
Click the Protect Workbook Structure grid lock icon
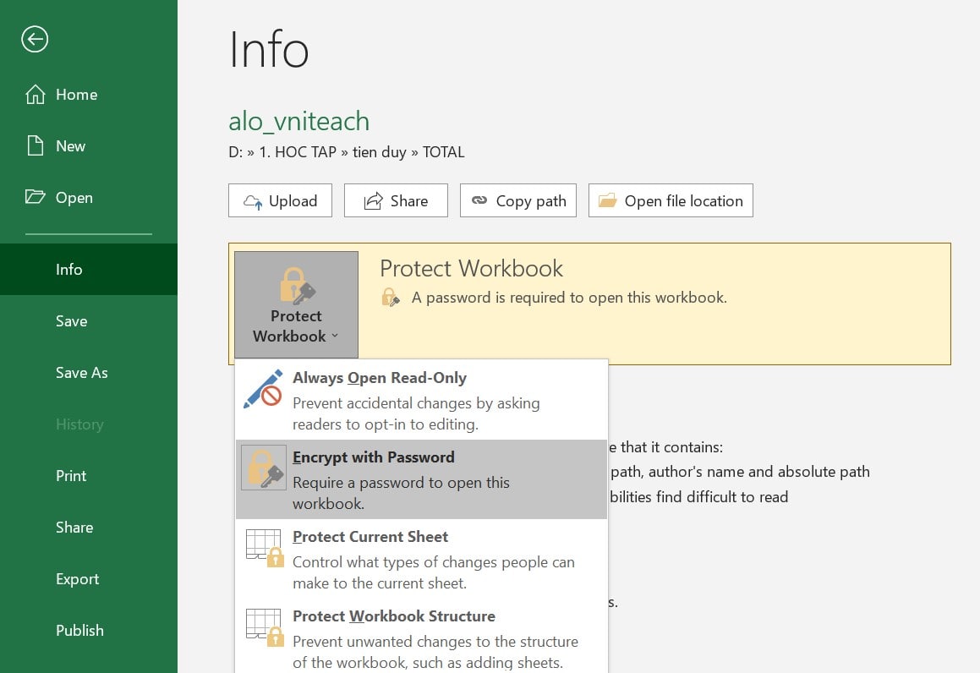pos(265,627)
